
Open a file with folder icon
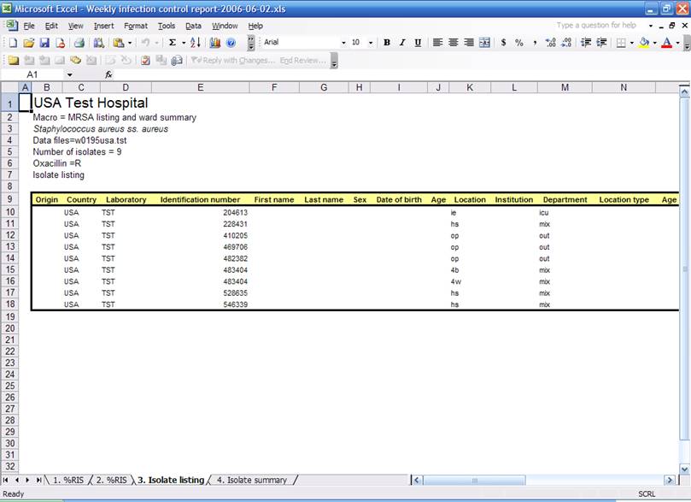pyautogui.click(x=29, y=43)
